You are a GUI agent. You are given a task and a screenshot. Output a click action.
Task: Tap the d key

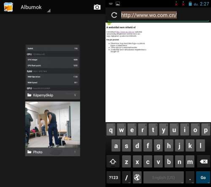(137, 146)
